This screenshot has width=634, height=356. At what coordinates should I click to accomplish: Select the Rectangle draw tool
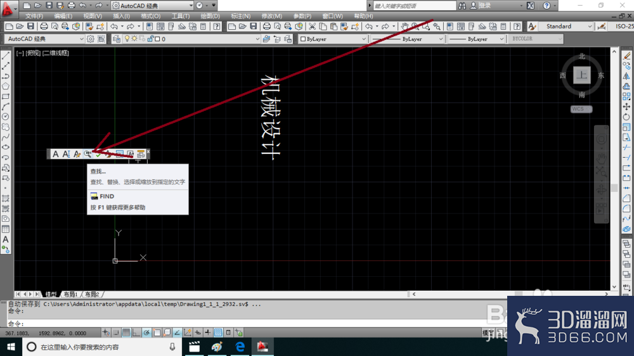pyautogui.click(x=6, y=96)
